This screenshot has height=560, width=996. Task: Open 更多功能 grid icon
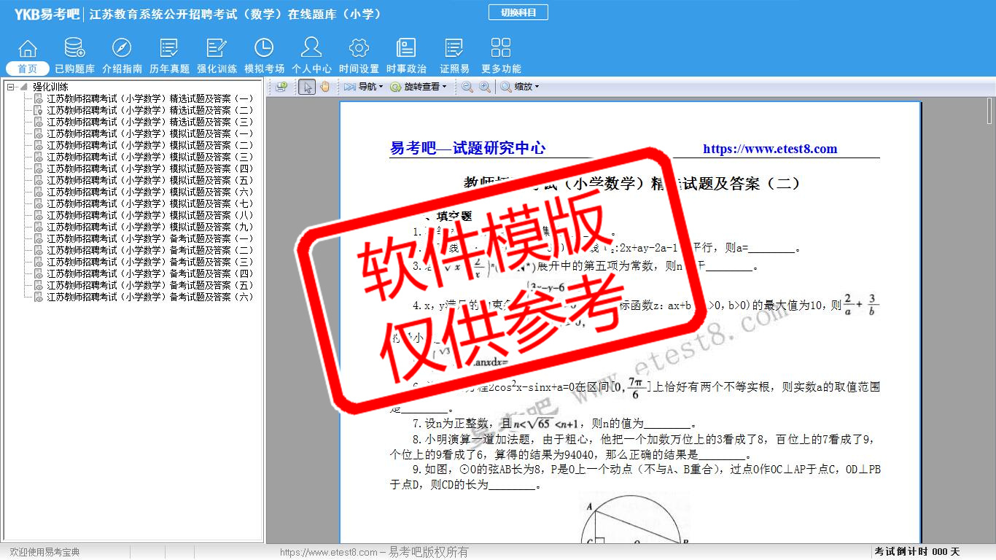pyautogui.click(x=501, y=48)
